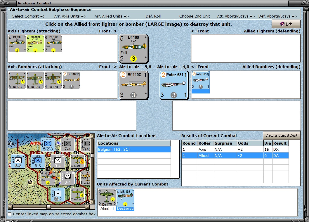Click the 8-4 infantry unit on the map

[67, 178]
